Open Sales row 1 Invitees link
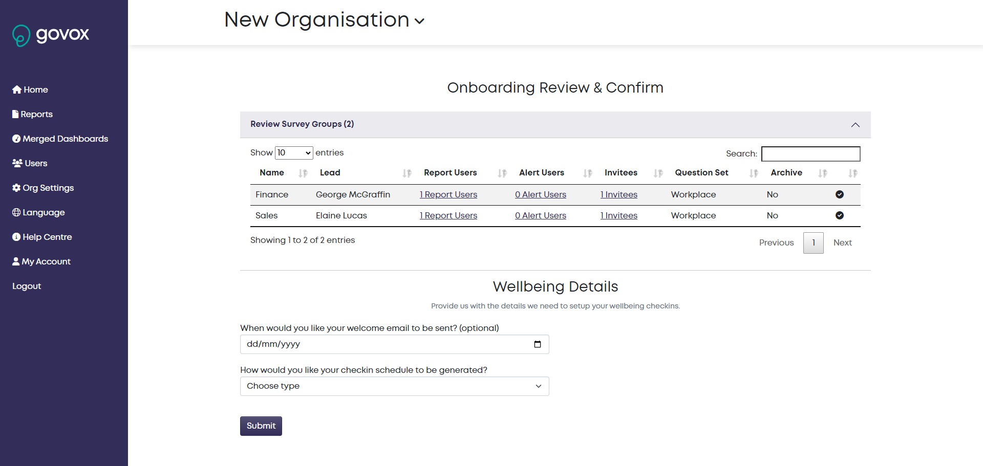 (619, 215)
